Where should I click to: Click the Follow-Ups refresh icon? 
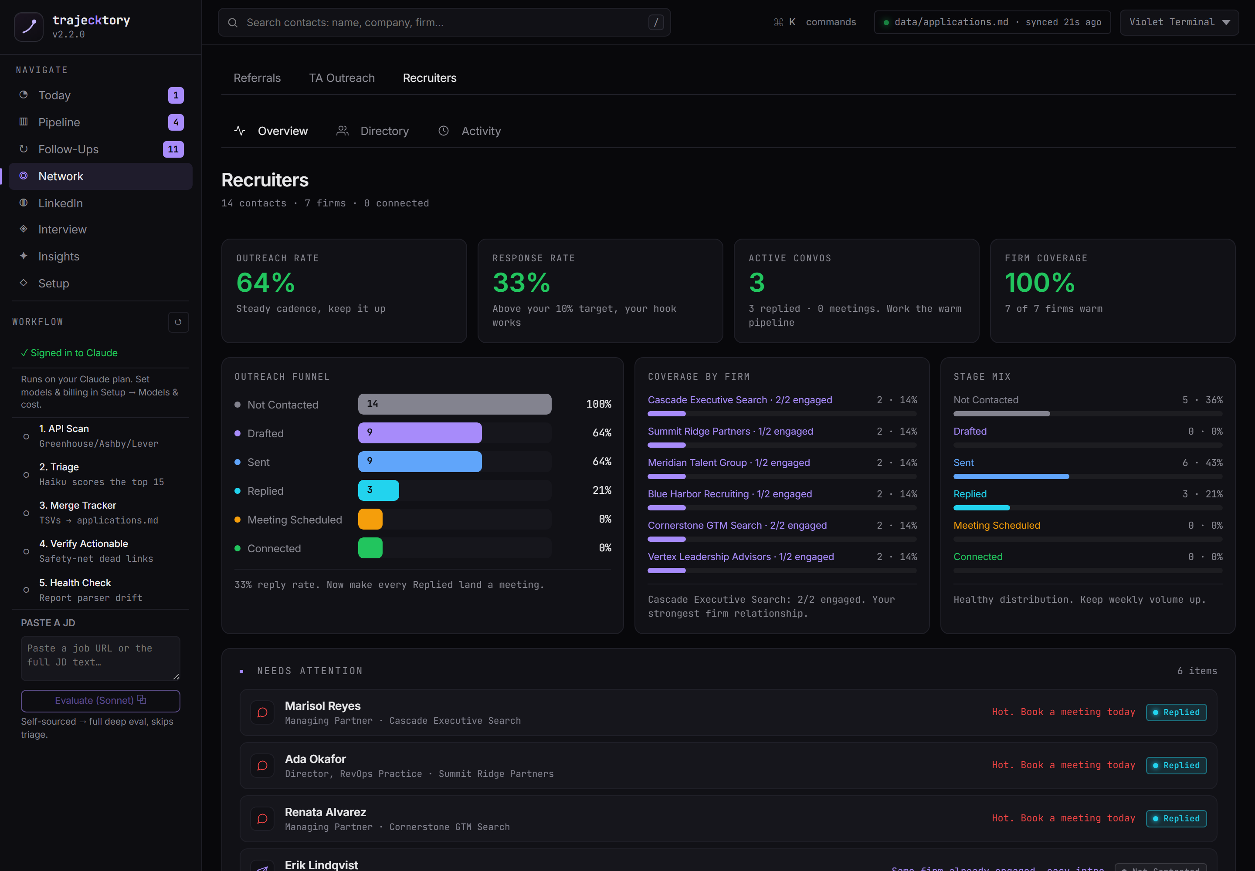pyautogui.click(x=24, y=149)
